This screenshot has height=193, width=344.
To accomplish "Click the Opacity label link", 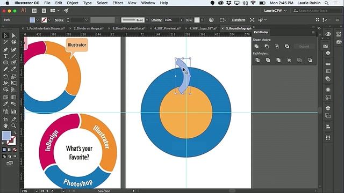I will 156,20.
